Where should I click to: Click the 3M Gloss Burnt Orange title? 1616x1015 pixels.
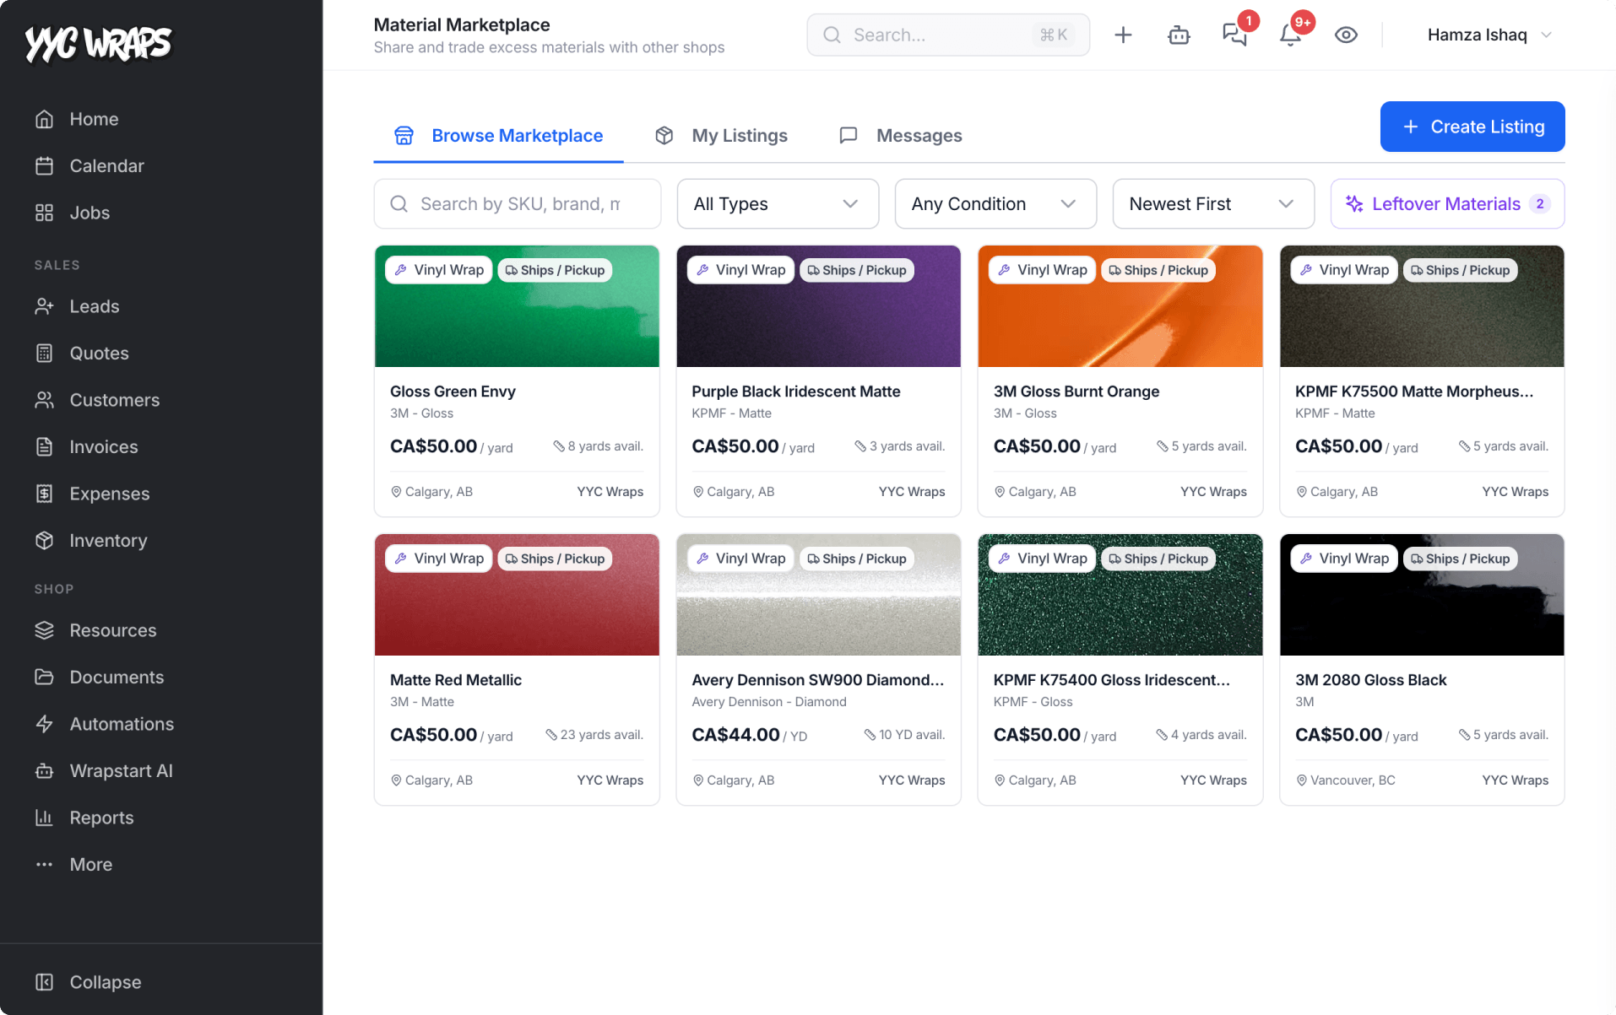[1076, 391]
